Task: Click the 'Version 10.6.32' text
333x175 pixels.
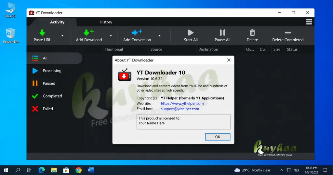Action: click(149, 79)
